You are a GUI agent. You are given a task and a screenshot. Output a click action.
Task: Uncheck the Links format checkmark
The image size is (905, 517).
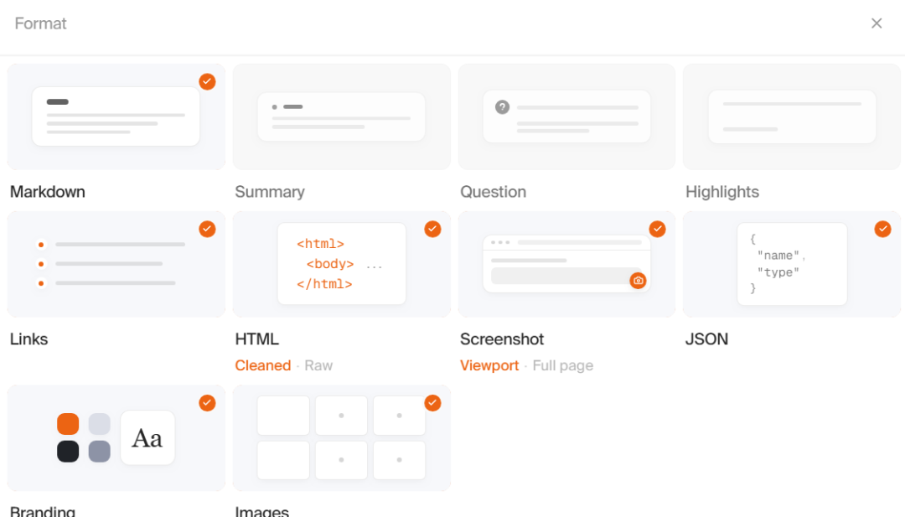pyautogui.click(x=207, y=229)
